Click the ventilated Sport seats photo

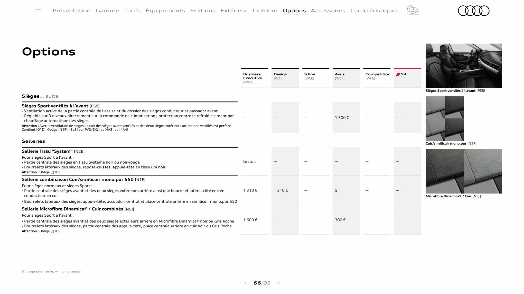pos(464,66)
